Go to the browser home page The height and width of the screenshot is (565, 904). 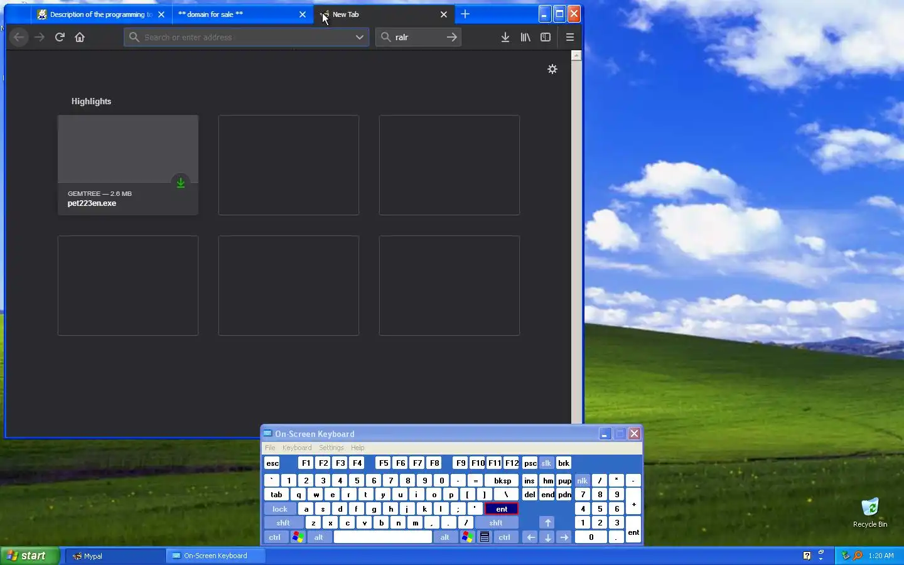pyautogui.click(x=80, y=37)
